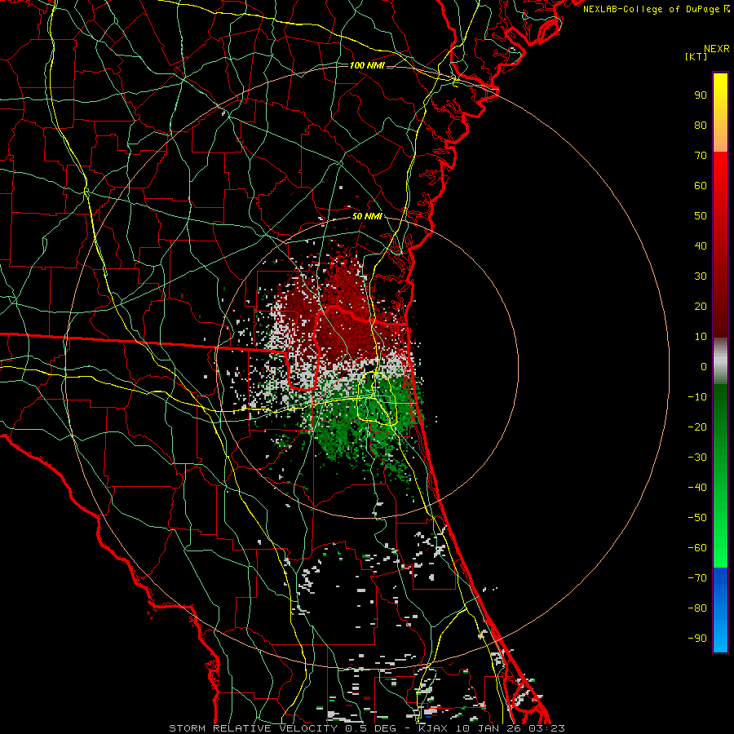Click the 80 value on the velocity scale
This screenshot has width=734, height=734.
pos(701,126)
